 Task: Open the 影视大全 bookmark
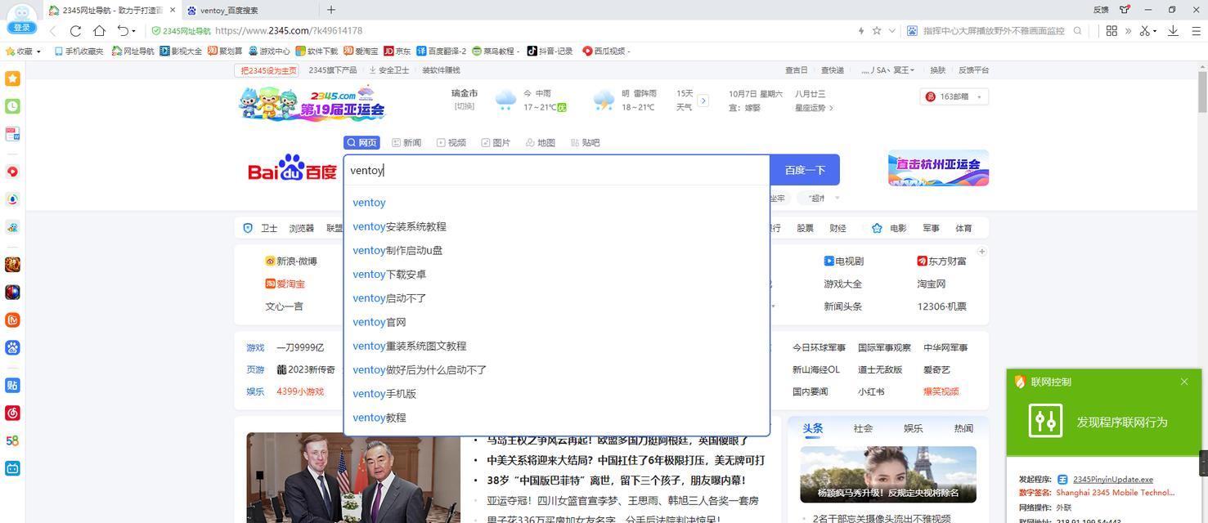(182, 51)
